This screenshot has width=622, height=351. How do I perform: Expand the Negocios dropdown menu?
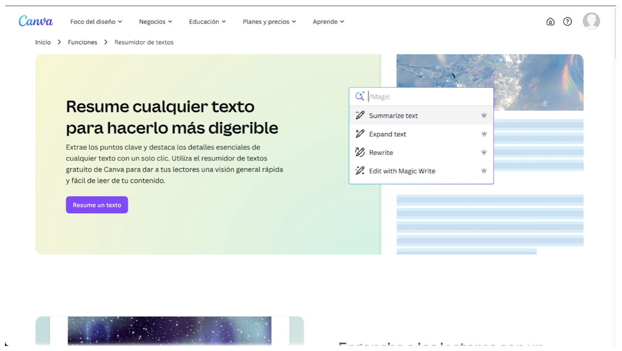pyautogui.click(x=155, y=22)
